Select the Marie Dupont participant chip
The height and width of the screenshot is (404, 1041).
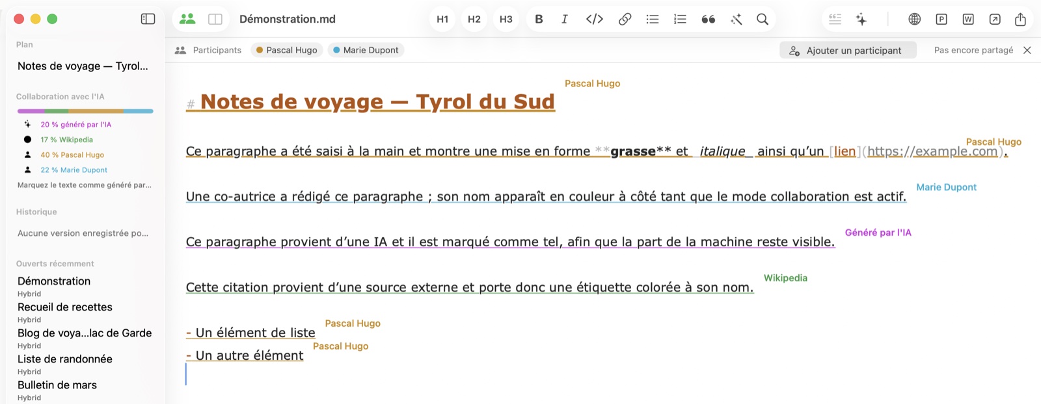pos(366,50)
